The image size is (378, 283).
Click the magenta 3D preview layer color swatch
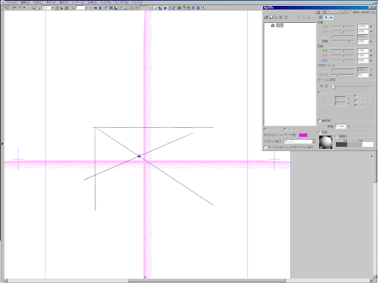303,135
